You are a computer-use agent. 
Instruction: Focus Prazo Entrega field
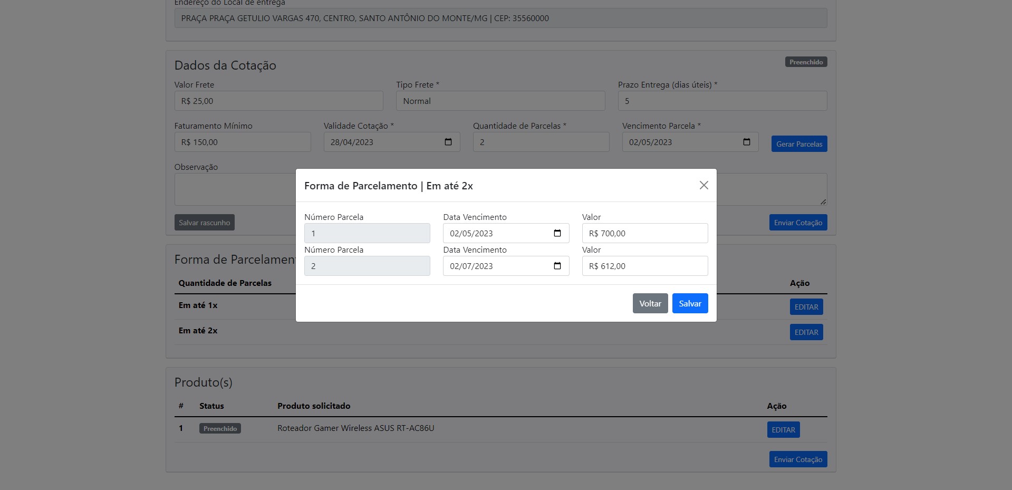click(x=722, y=101)
